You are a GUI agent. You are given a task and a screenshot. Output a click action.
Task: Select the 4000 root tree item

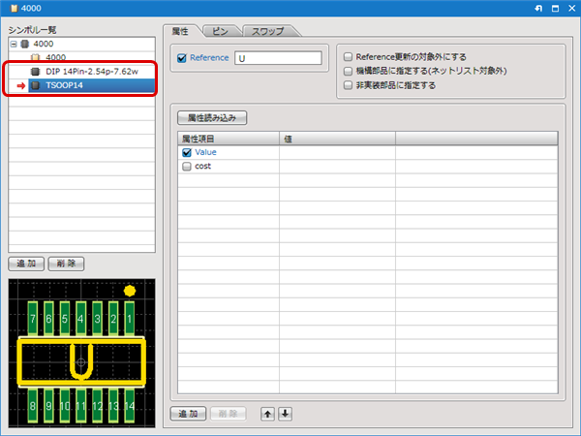[x=44, y=45]
